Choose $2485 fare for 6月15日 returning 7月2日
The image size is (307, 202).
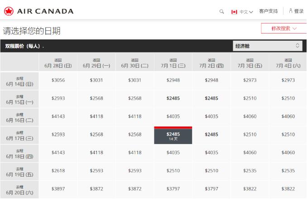(211, 98)
